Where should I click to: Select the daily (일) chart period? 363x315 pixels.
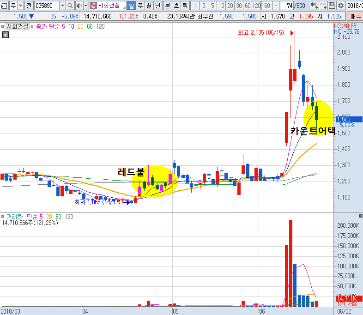[131, 6]
